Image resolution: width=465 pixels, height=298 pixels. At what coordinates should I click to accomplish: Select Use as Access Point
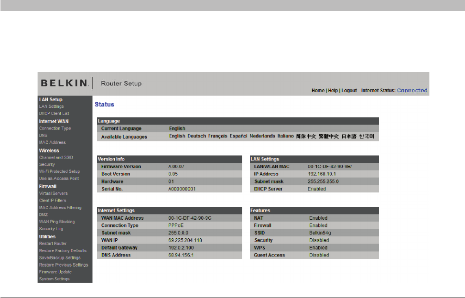59,179
